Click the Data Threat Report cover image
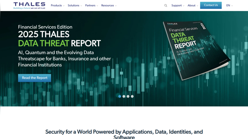This screenshot has height=139, width=248. tap(197, 50)
